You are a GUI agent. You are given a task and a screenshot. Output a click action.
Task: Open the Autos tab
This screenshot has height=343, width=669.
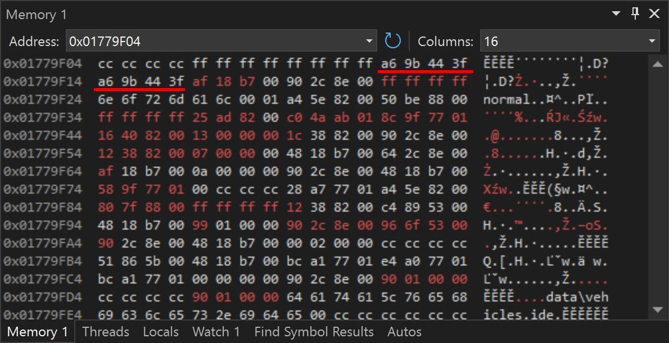(x=404, y=331)
